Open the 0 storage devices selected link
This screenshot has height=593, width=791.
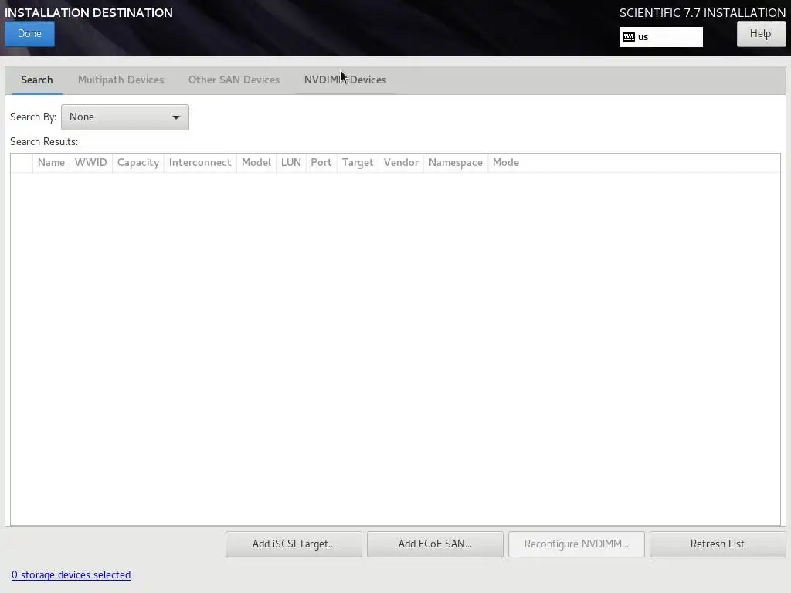[71, 574]
